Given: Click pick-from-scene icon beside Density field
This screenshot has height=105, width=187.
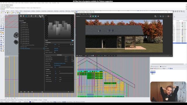Looking at the screenshot, I should [x=71, y=45].
